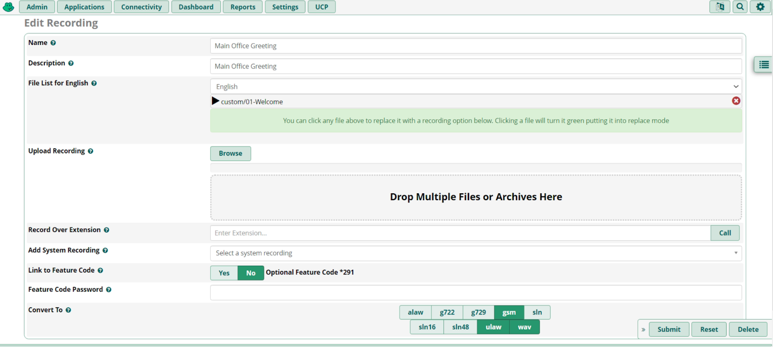Click help icon beside Record Over Extension
Screen dimensions: 773x347
click(107, 230)
